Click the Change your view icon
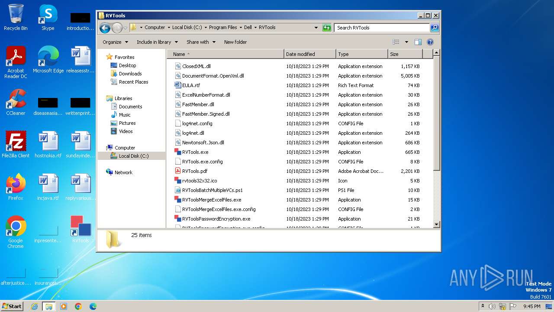The image size is (554, 312). (396, 42)
